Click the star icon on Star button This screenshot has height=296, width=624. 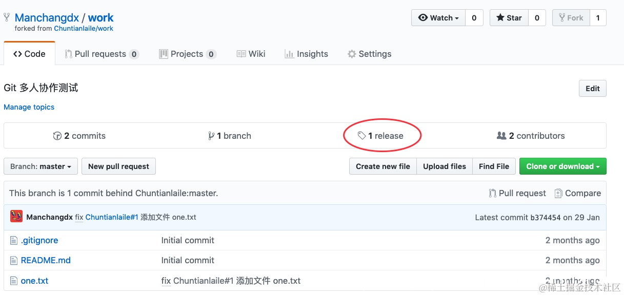click(x=500, y=18)
